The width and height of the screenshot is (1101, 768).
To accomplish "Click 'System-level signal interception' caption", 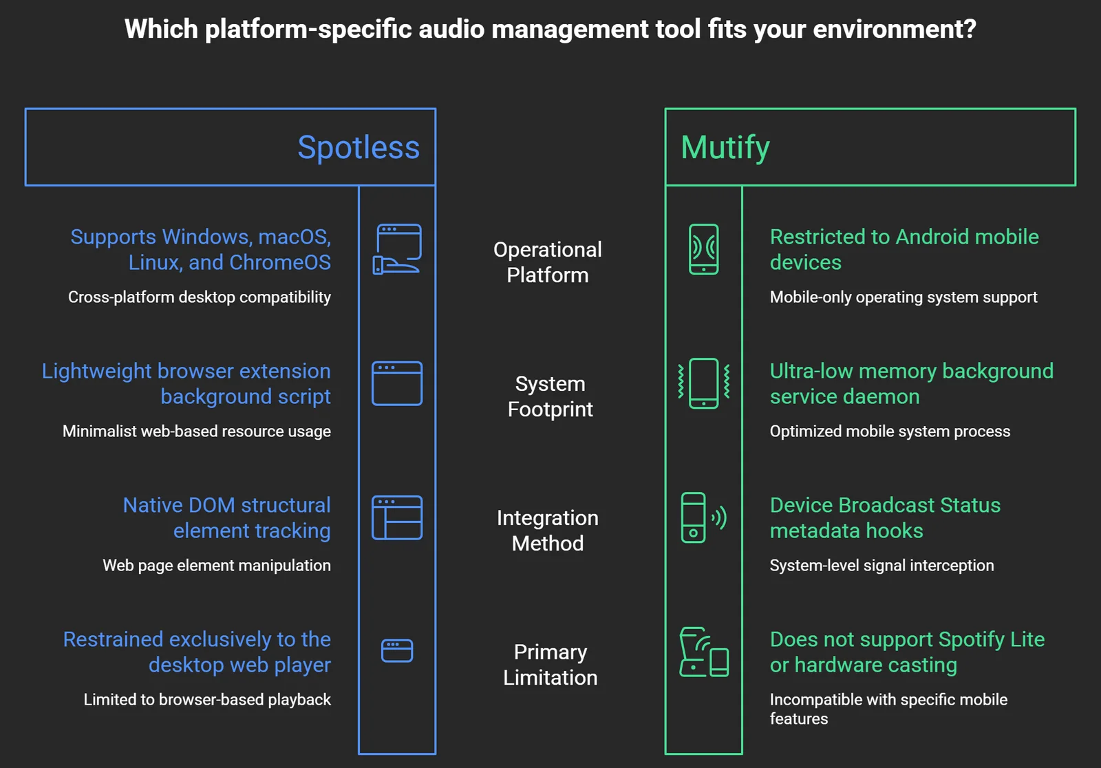I will point(881,566).
